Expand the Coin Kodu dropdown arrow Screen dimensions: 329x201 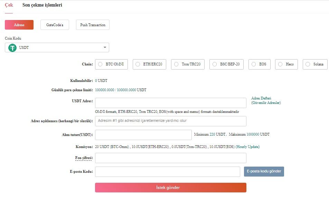coord(105,47)
